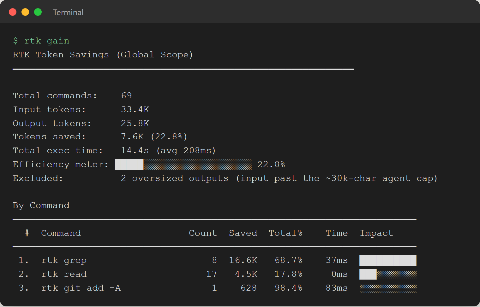Select the "RTK Token Savings (Global Scope)" heading

[103, 55]
